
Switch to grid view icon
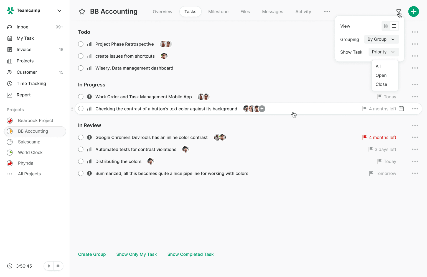[x=386, y=26]
